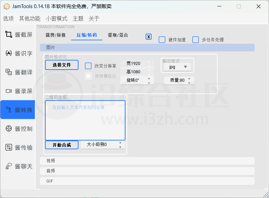269x198 pixels.
Task: Click the 质量:80 quality value field
Action: [x=179, y=80]
